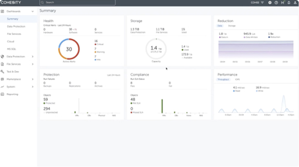Click the 30 Active Alerts donut chart
This screenshot has height=167, width=299.
(69, 49)
